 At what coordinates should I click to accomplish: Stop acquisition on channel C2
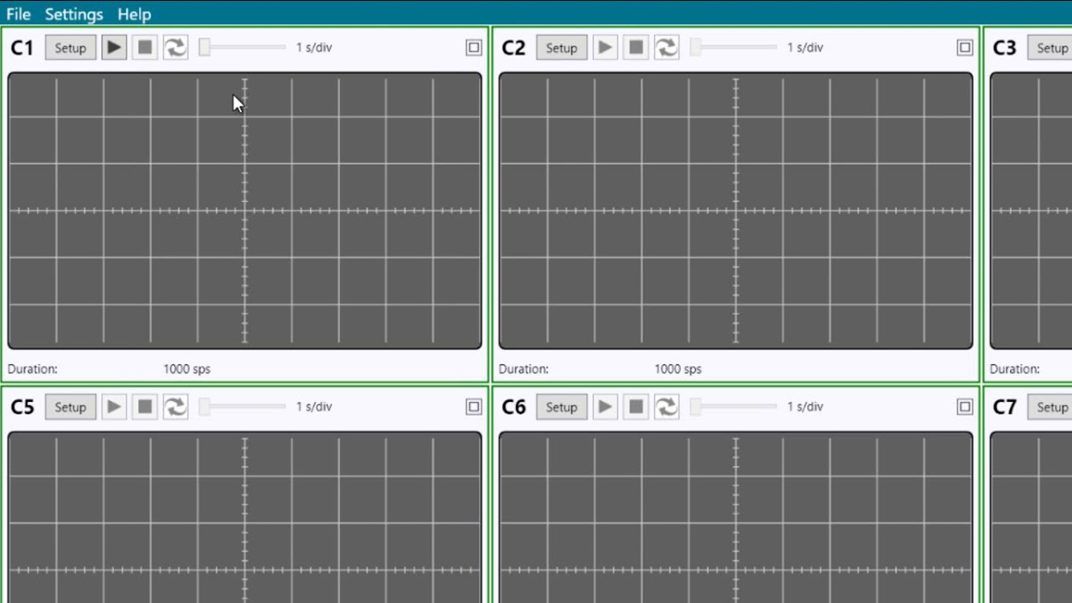coord(636,48)
